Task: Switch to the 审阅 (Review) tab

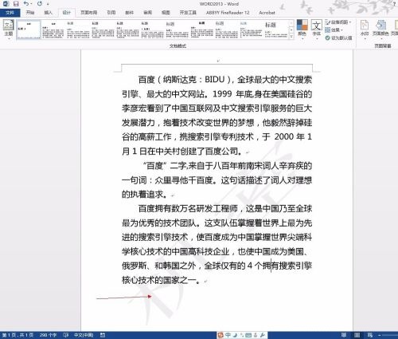Action: [x=147, y=13]
